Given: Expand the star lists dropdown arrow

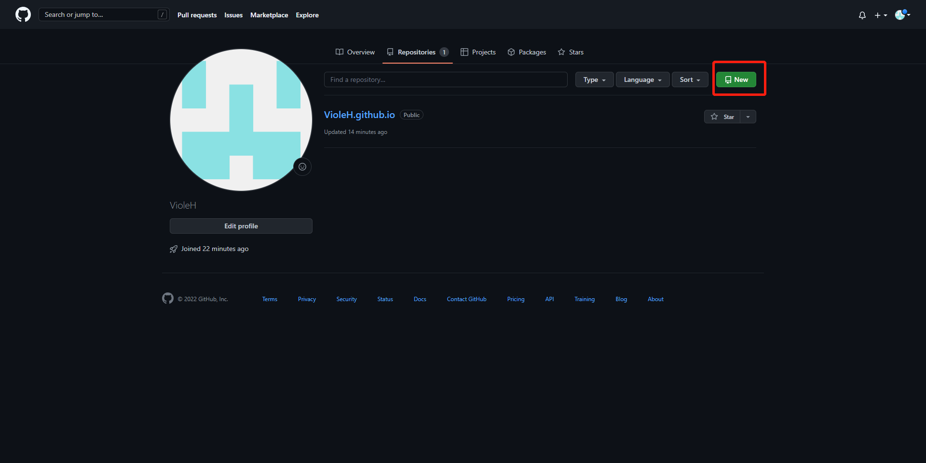Looking at the screenshot, I should coord(748,117).
